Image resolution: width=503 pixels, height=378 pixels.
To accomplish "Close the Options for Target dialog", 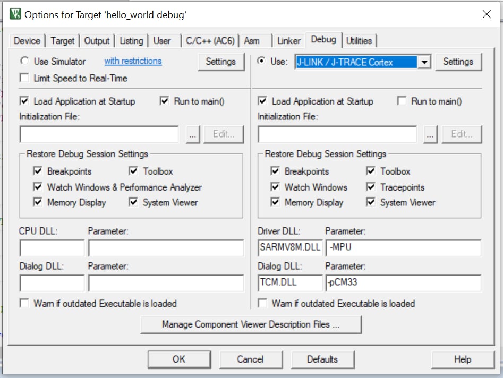I will click(x=486, y=14).
